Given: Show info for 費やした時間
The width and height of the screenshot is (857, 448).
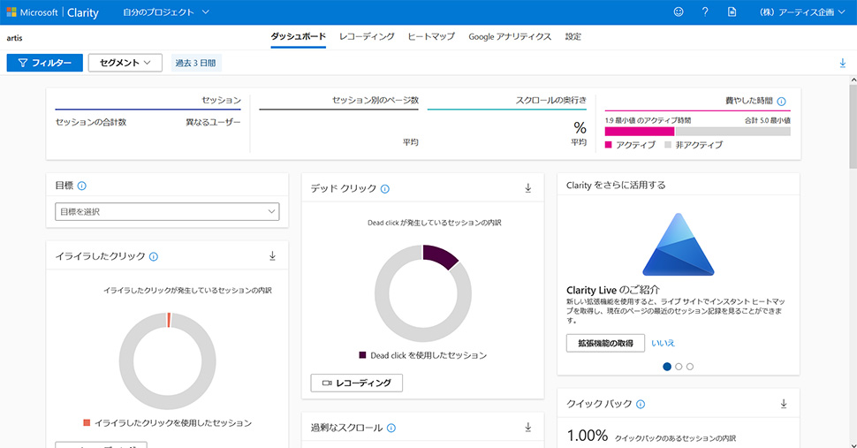Looking at the screenshot, I should [782, 101].
